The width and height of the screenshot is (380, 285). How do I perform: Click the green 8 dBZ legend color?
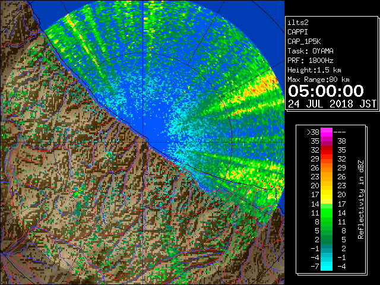tap(327, 221)
